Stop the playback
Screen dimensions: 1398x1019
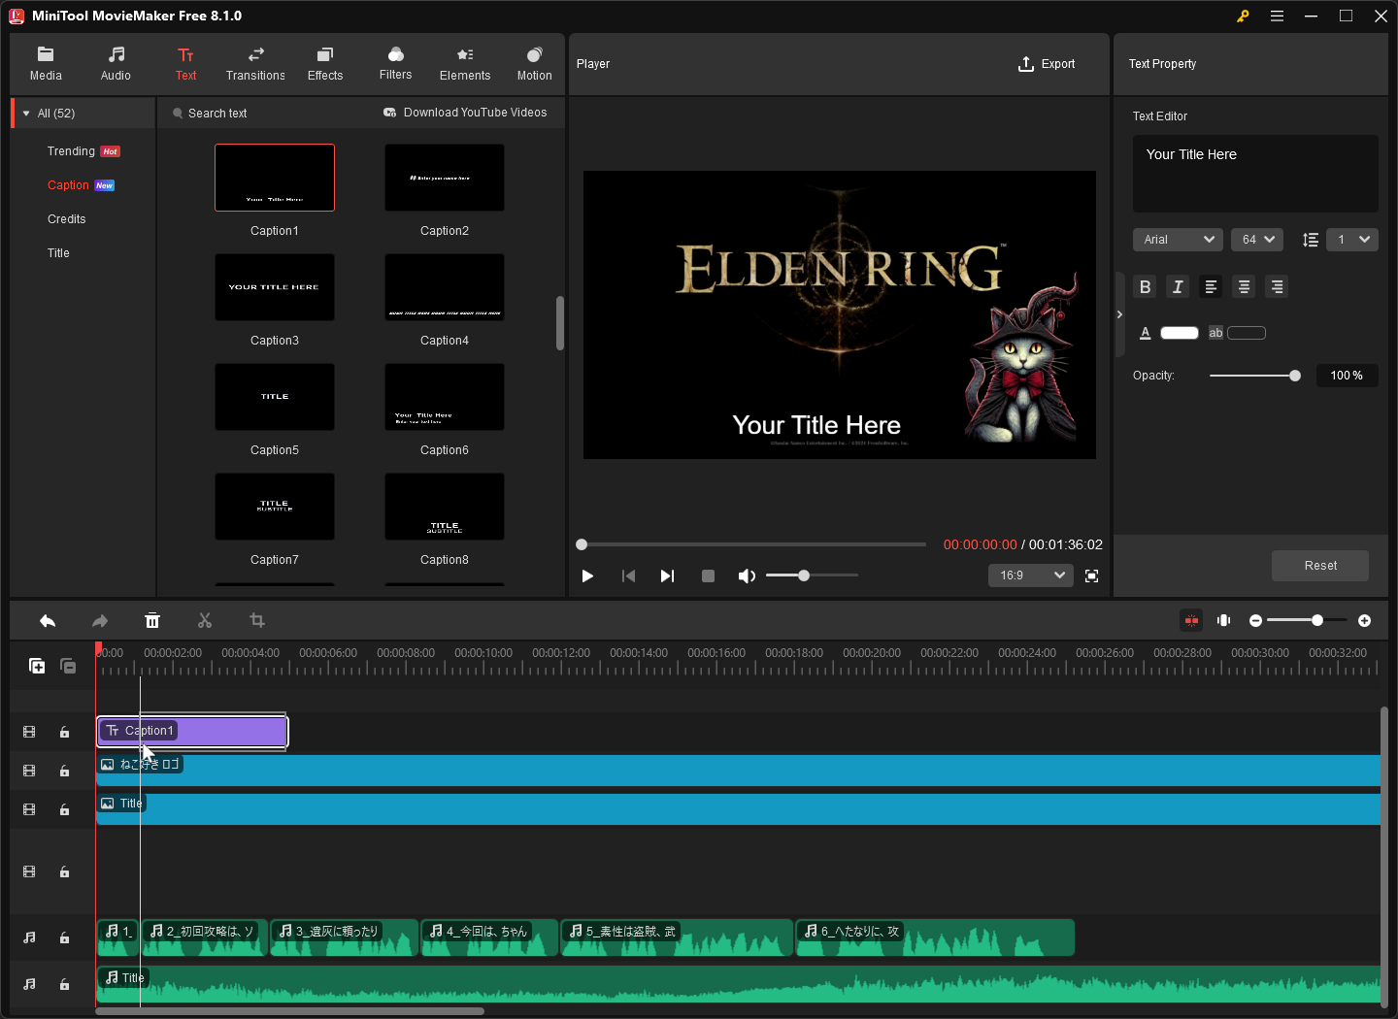pos(708,576)
